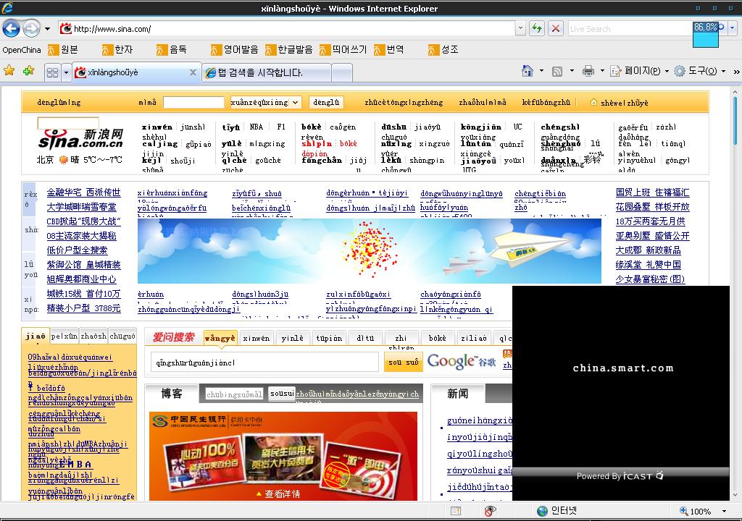742x521 pixels.
Task: Open the recent pages dropdown arrow
Action: pos(47,29)
